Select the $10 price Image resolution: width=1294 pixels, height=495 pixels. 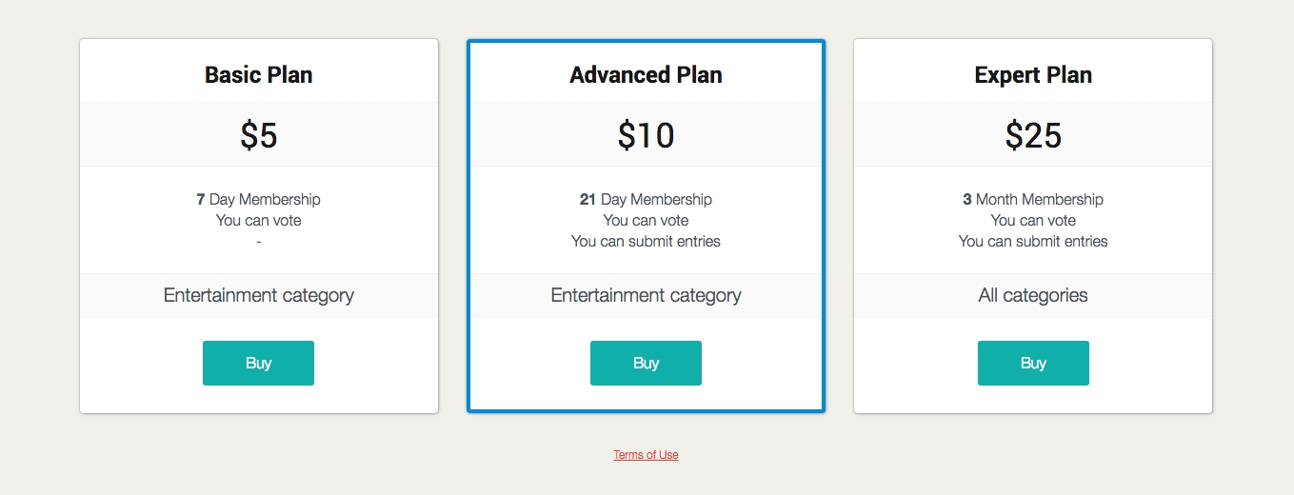click(x=646, y=135)
